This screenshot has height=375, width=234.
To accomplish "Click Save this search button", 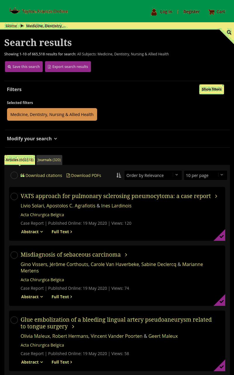I will click(24, 67).
